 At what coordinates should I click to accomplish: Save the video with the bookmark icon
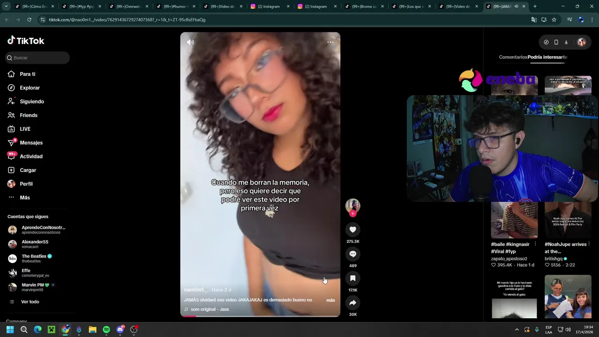pos(353,278)
